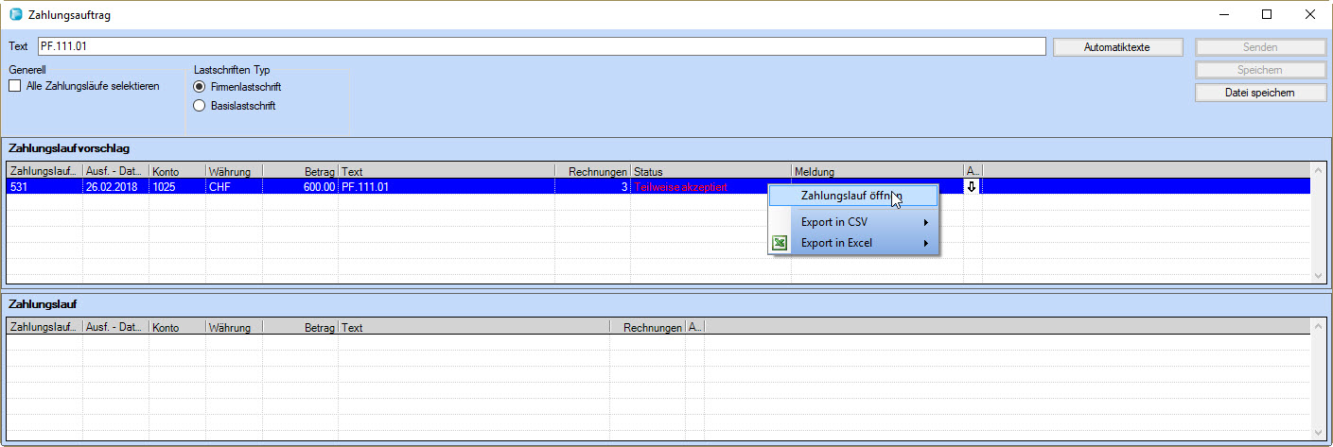The width and height of the screenshot is (1333, 447).
Task: Expand the 'Export in Excel' submenu arrow
Action: pos(925,243)
